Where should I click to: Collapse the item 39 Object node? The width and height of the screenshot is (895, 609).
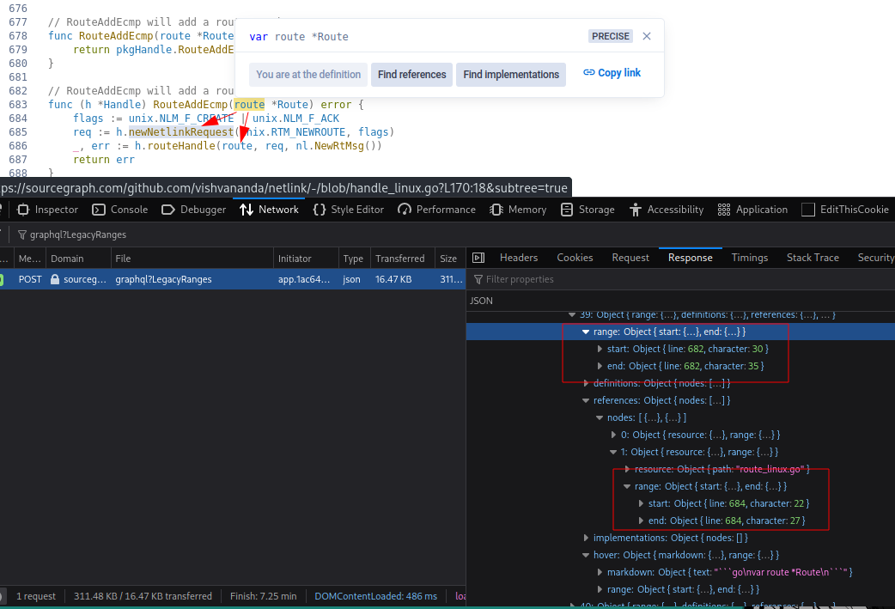(572, 314)
